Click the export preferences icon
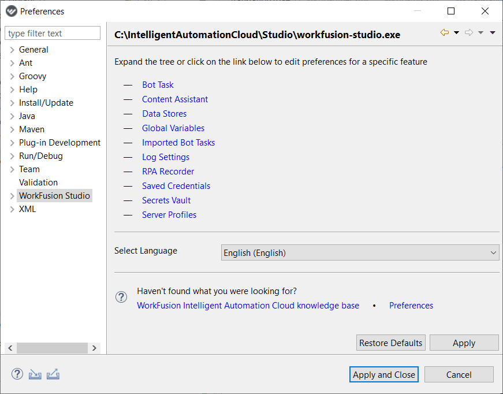Screen dimensions: 503x394 click(x=53, y=374)
